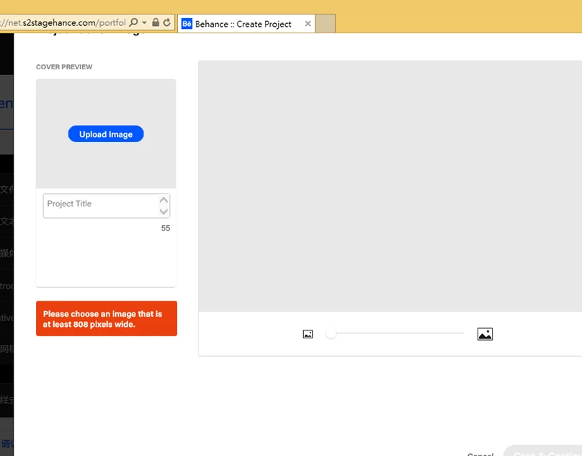
Task: Open the address bar autocomplete dropdown arrow
Action: 144,23
